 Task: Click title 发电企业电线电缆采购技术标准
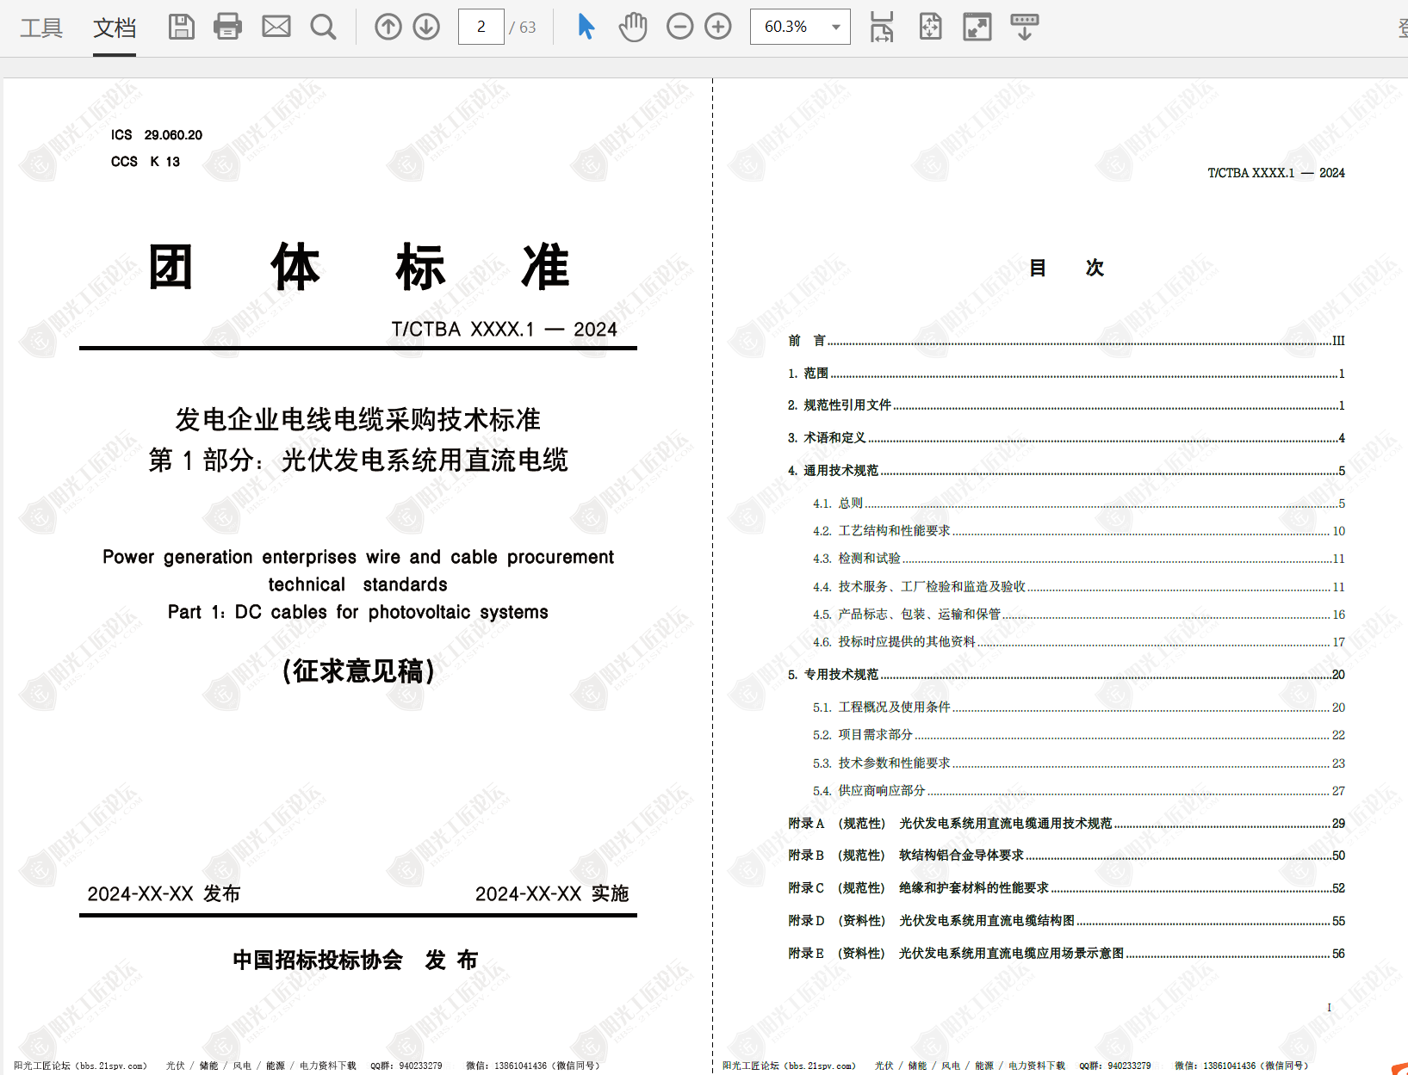coord(358,420)
